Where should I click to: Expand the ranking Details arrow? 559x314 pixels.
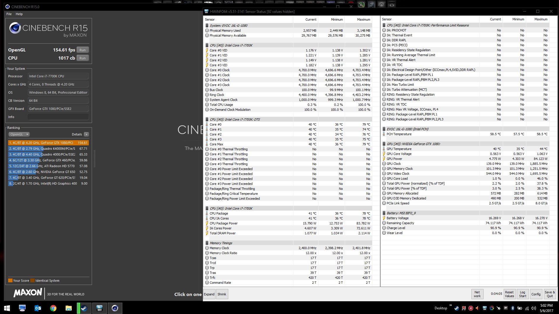coord(86,134)
